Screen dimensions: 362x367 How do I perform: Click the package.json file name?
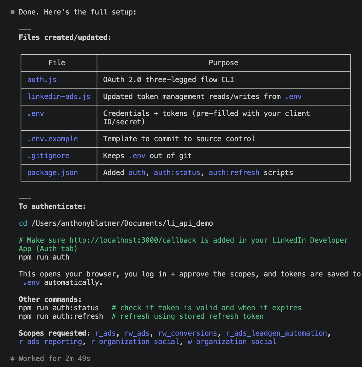point(52,173)
